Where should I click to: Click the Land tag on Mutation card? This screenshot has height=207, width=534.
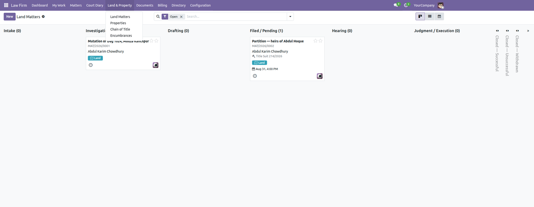[x=95, y=58]
